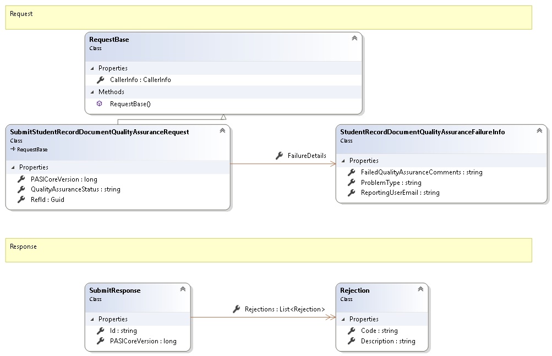Screen dimensions: 552x356
Task: Click wrench icon beside SubmitResponse Id property
Action: pos(100,331)
